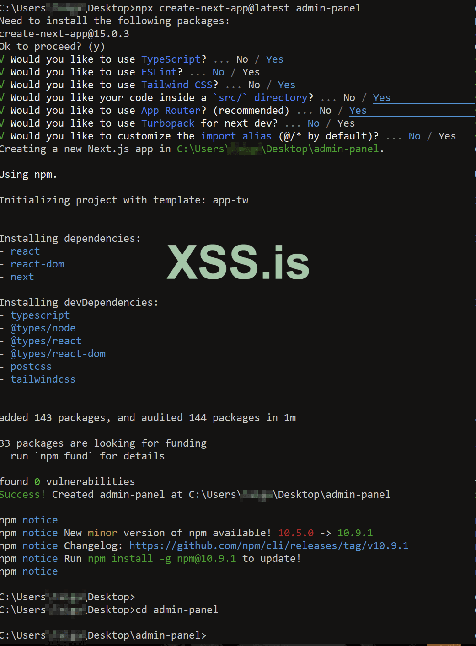Click the '@types/react-dom' devDependency entry

(x=58, y=354)
